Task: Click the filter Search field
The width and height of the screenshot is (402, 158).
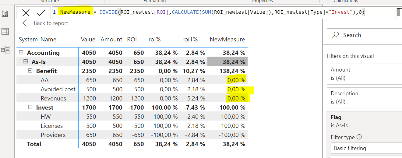Action: (364, 35)
